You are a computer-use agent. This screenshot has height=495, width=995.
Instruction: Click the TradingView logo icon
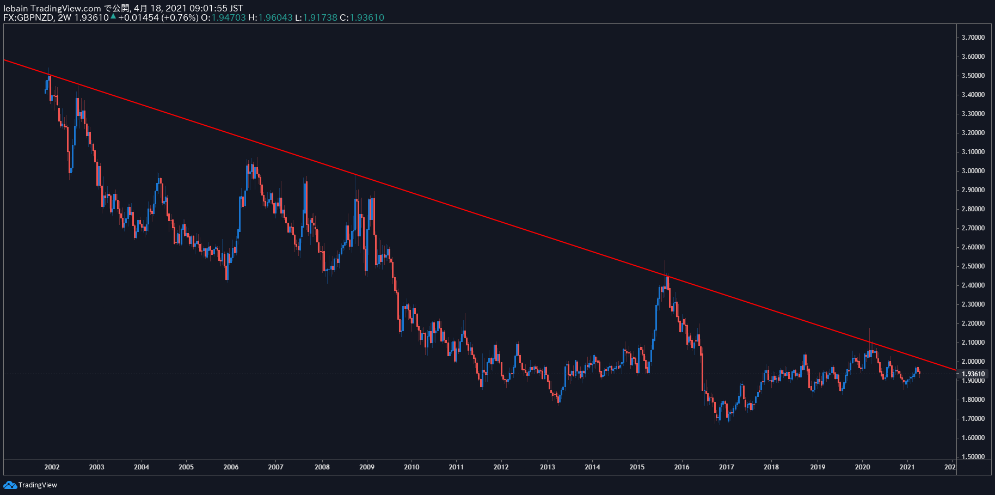coord(10,485)
